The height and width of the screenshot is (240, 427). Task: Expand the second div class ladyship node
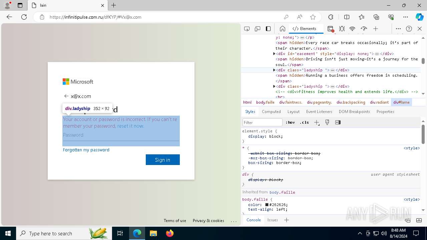[x=274, y=86]
